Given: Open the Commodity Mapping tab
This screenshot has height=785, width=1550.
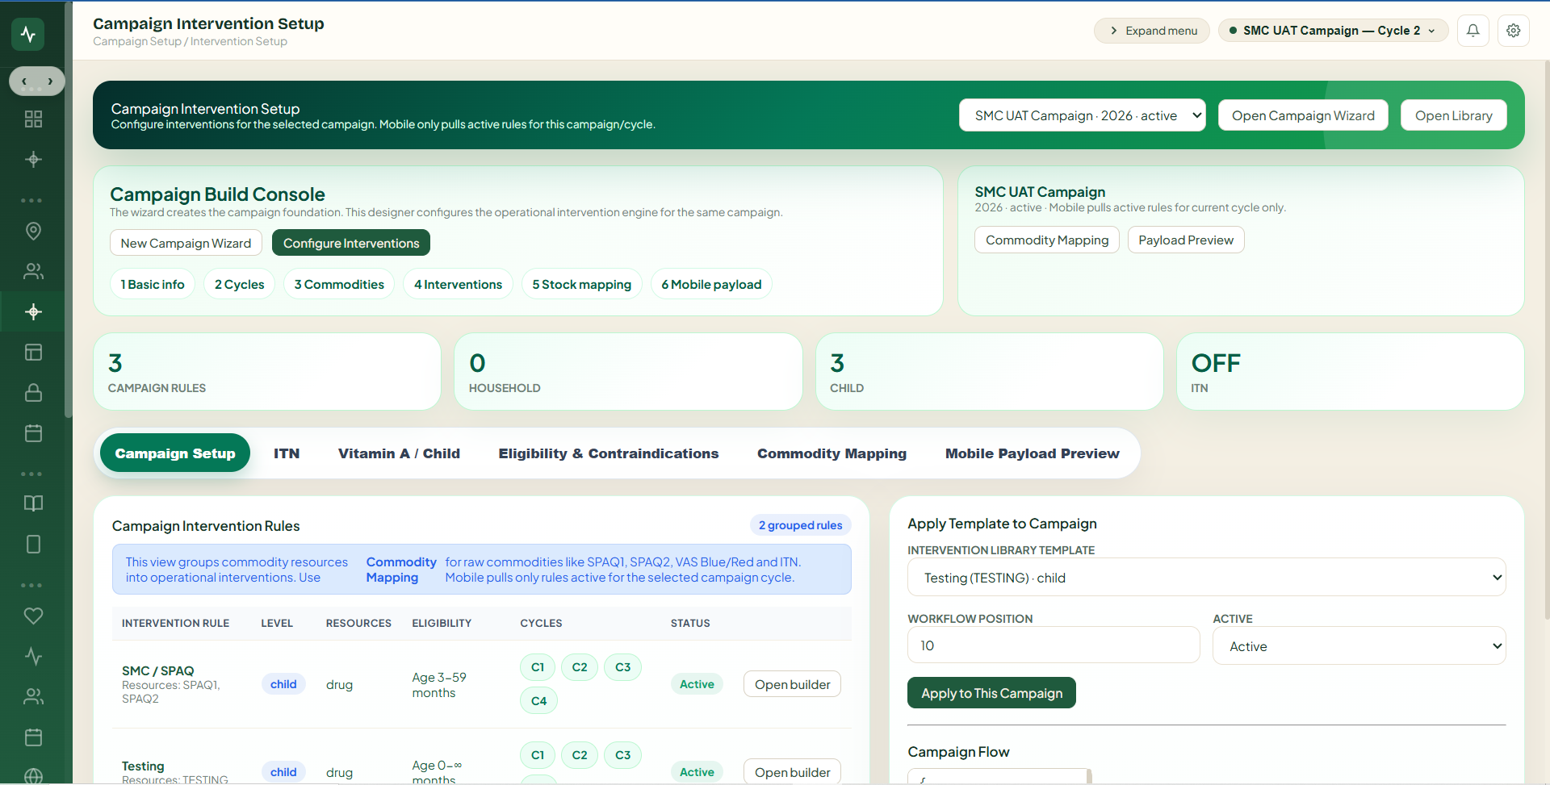Looking at the screenshot, I should coord(832,453).
